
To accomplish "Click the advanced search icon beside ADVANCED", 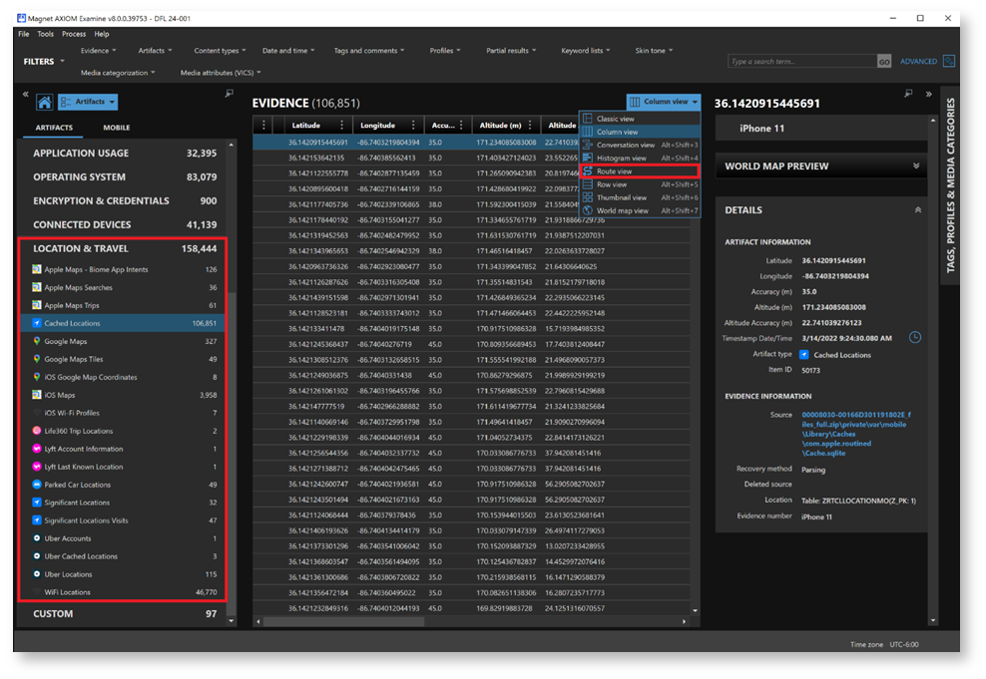I will point(948,61).
